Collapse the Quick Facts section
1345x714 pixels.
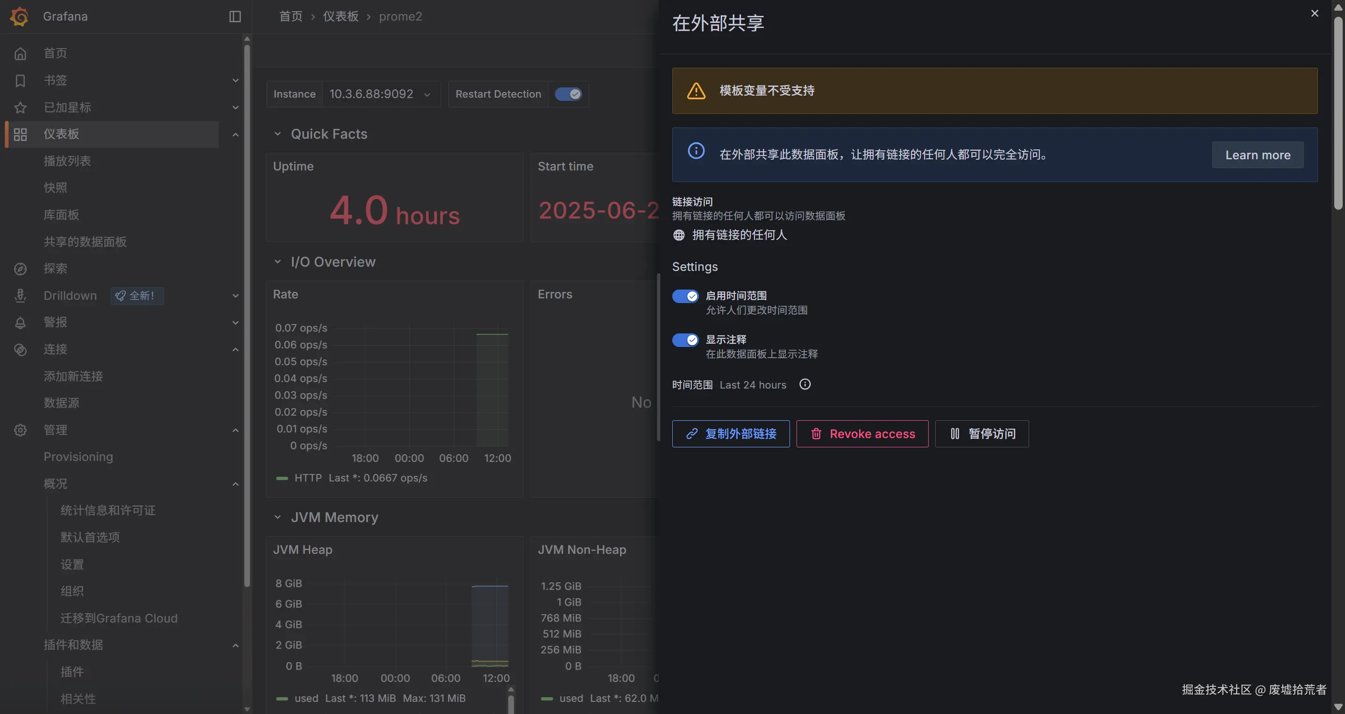[278, 134]
